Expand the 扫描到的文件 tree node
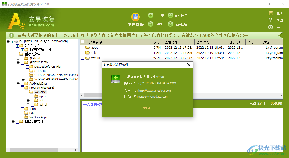The image size is (289, 158). tap(13, 121)
